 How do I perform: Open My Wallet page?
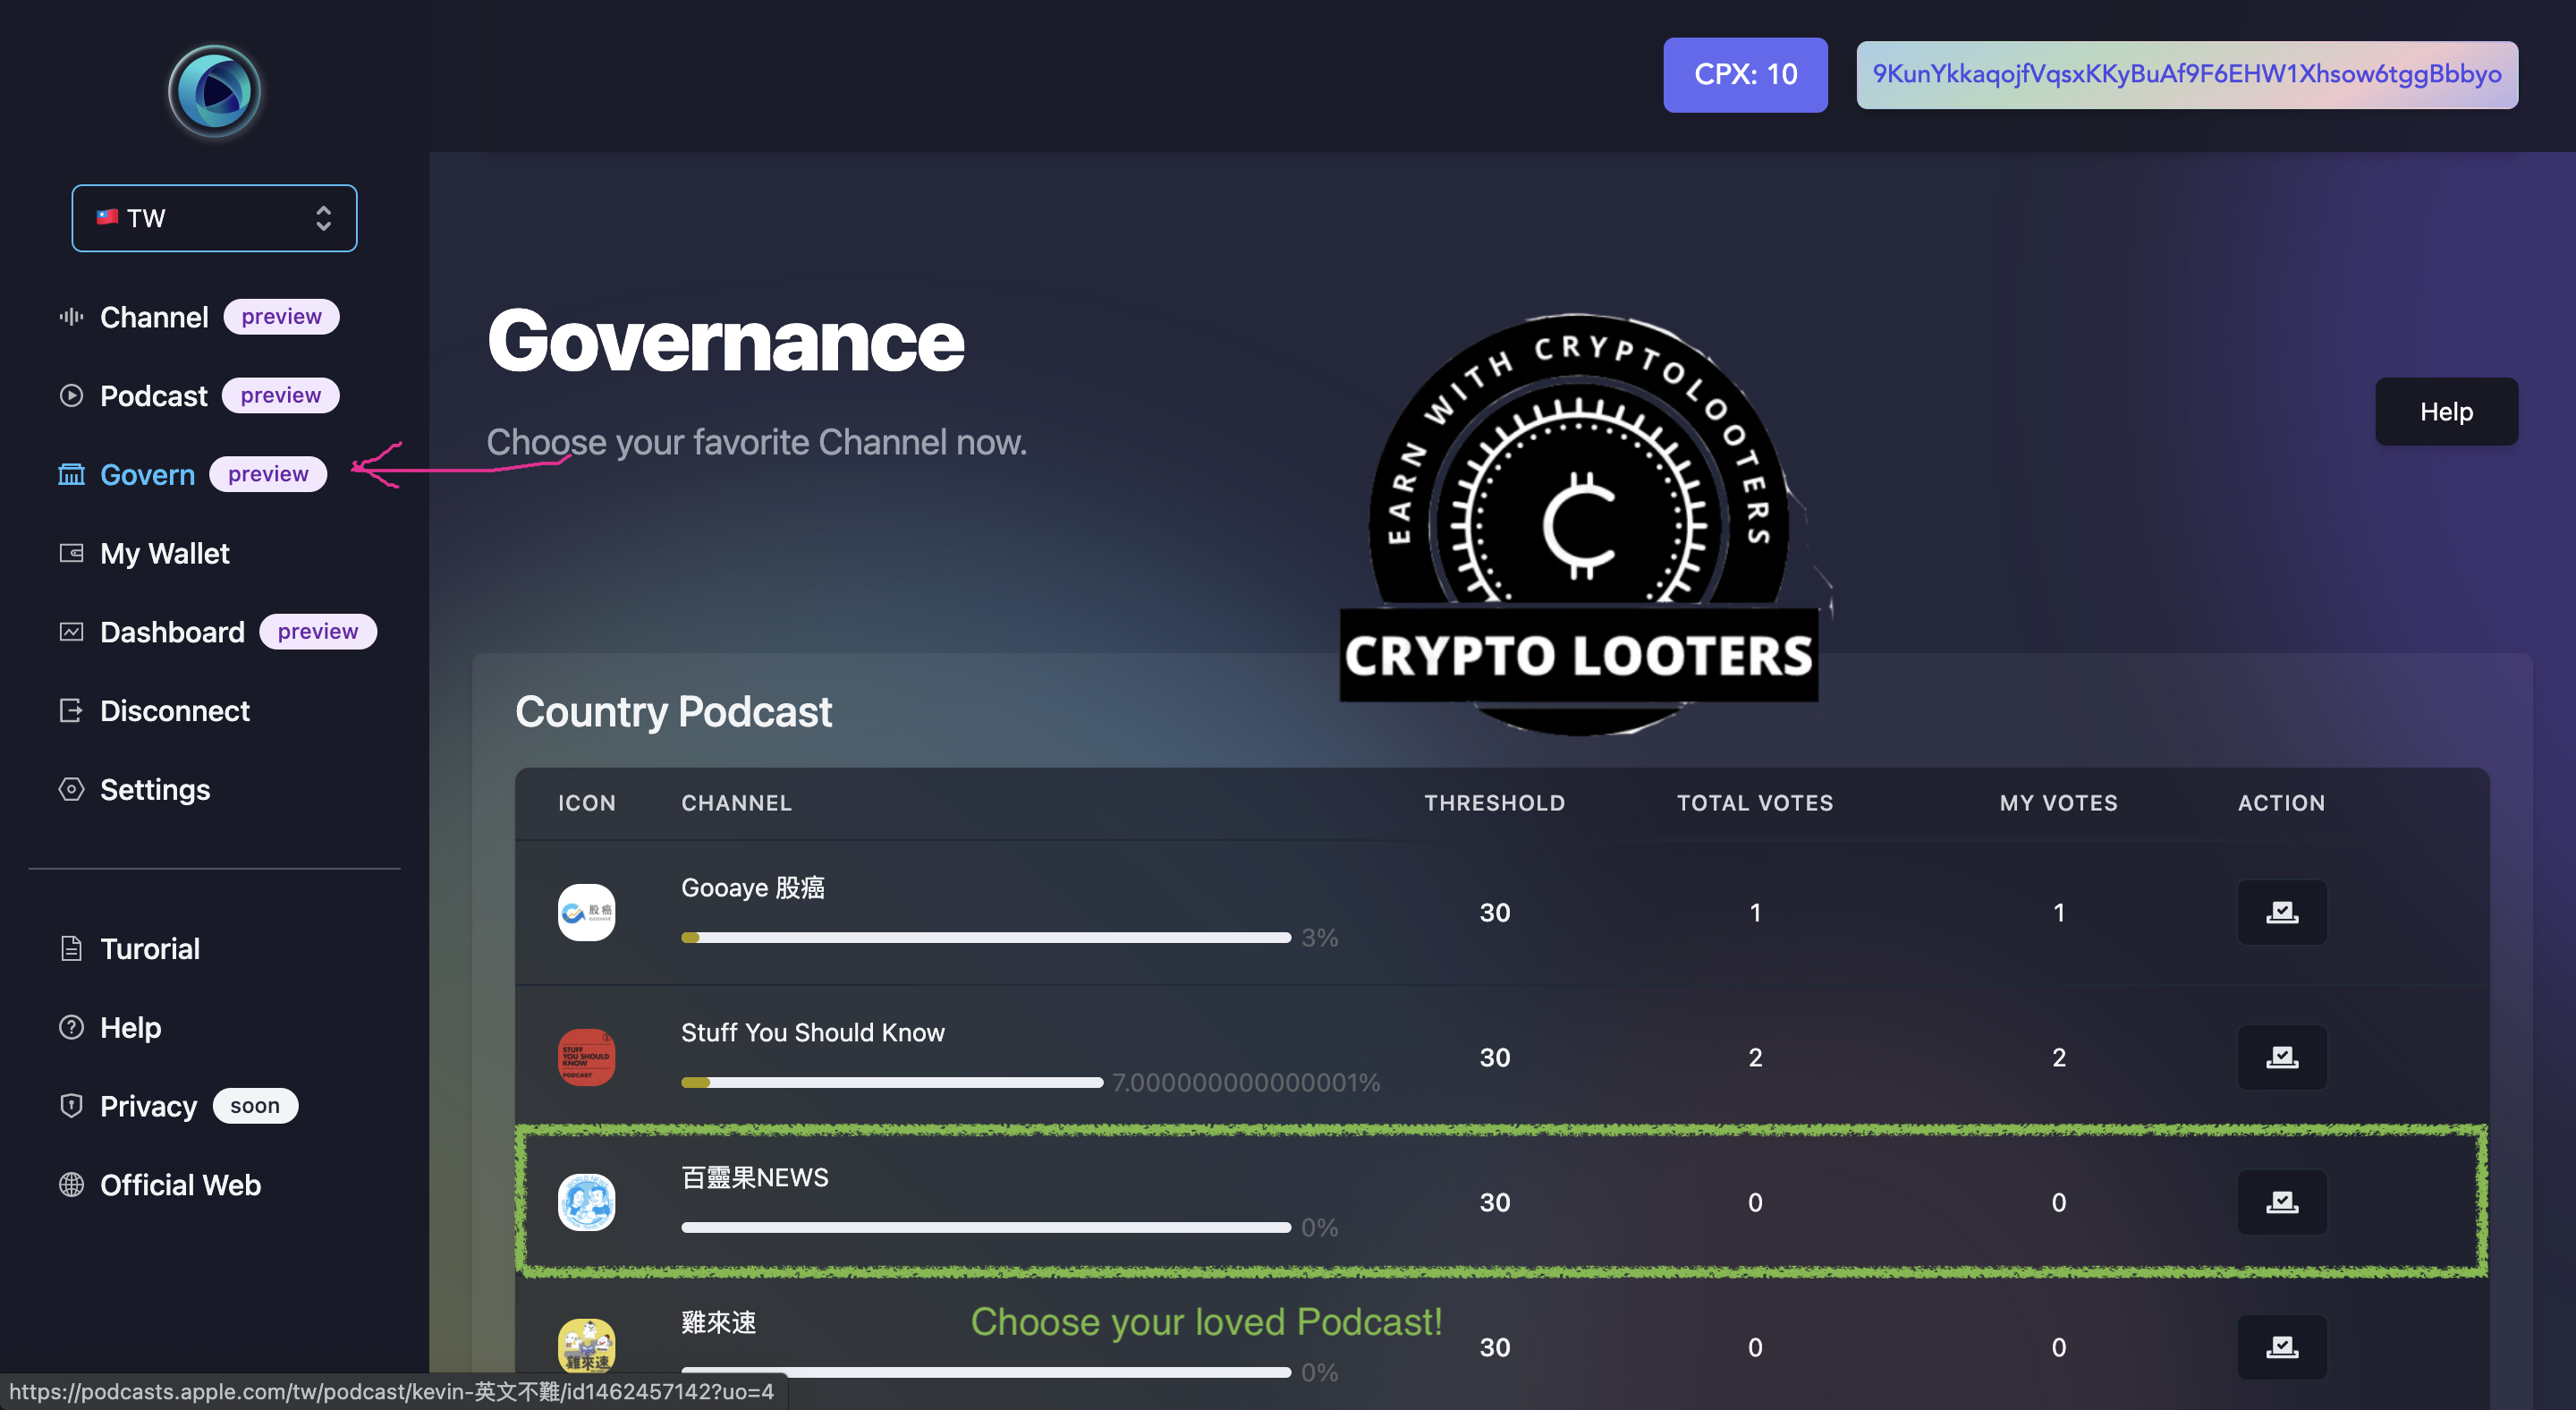coord(165,553)
